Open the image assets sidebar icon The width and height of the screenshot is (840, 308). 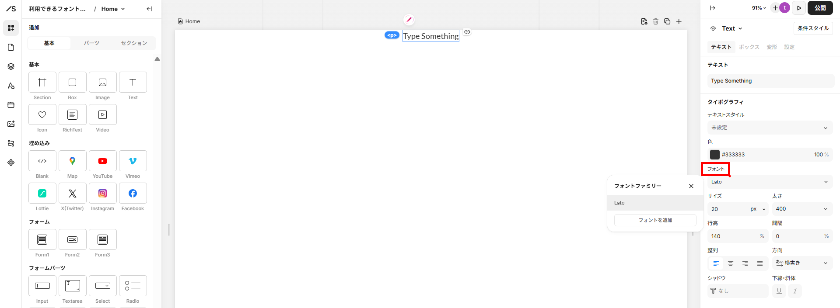[11, 124]
